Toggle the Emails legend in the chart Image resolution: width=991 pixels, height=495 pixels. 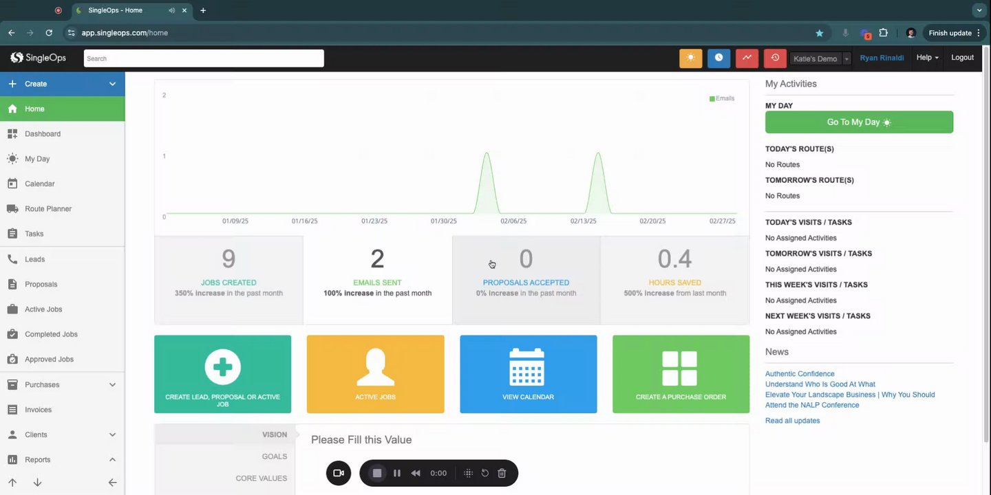pyautogui.click(x=722, y=98)
